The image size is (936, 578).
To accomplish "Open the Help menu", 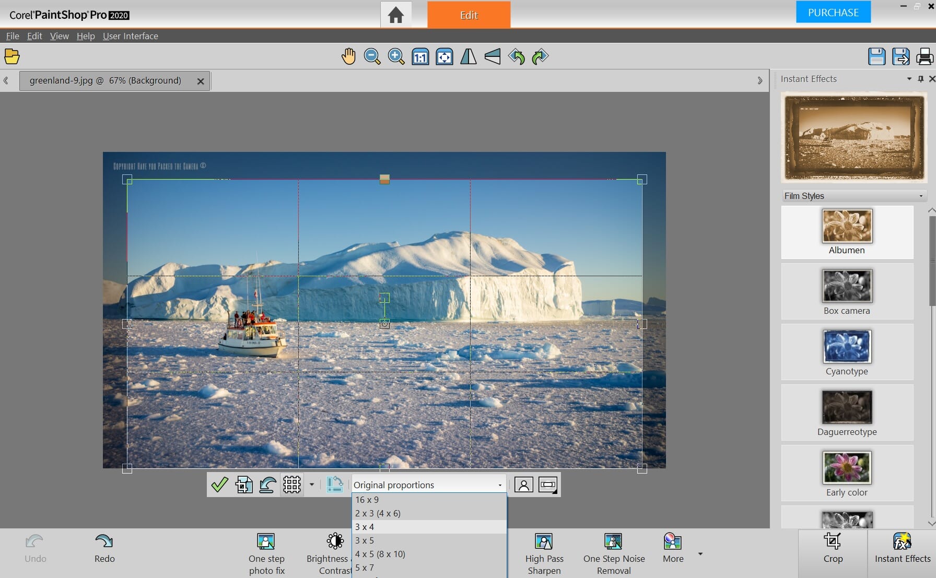I will (86, 36).
